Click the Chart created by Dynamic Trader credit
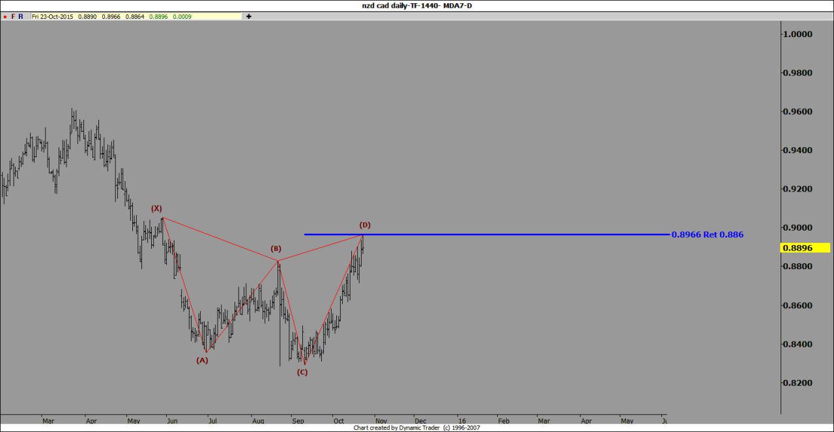The width and height of the screenshot is (834, 432). click(x=417, y=428)
